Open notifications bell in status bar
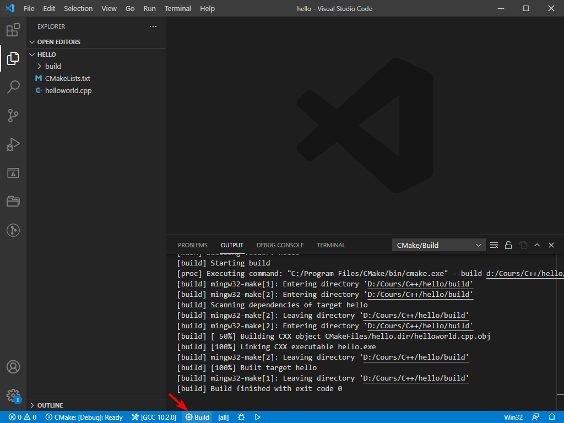Screen dimensions: 564x423 tap(552, 417)
